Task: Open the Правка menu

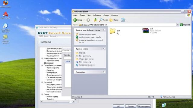Action: [82, 15]
